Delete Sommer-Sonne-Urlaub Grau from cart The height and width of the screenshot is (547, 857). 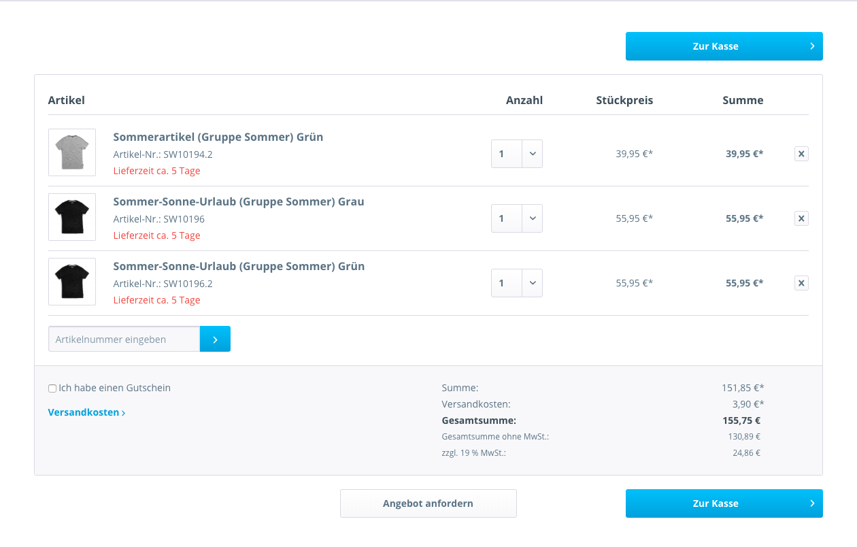click(801, 218)
